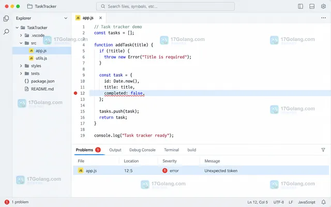Viewport: 331px width, 207px height.
Task: Click the File column header
Action: (x=81, y=161)
